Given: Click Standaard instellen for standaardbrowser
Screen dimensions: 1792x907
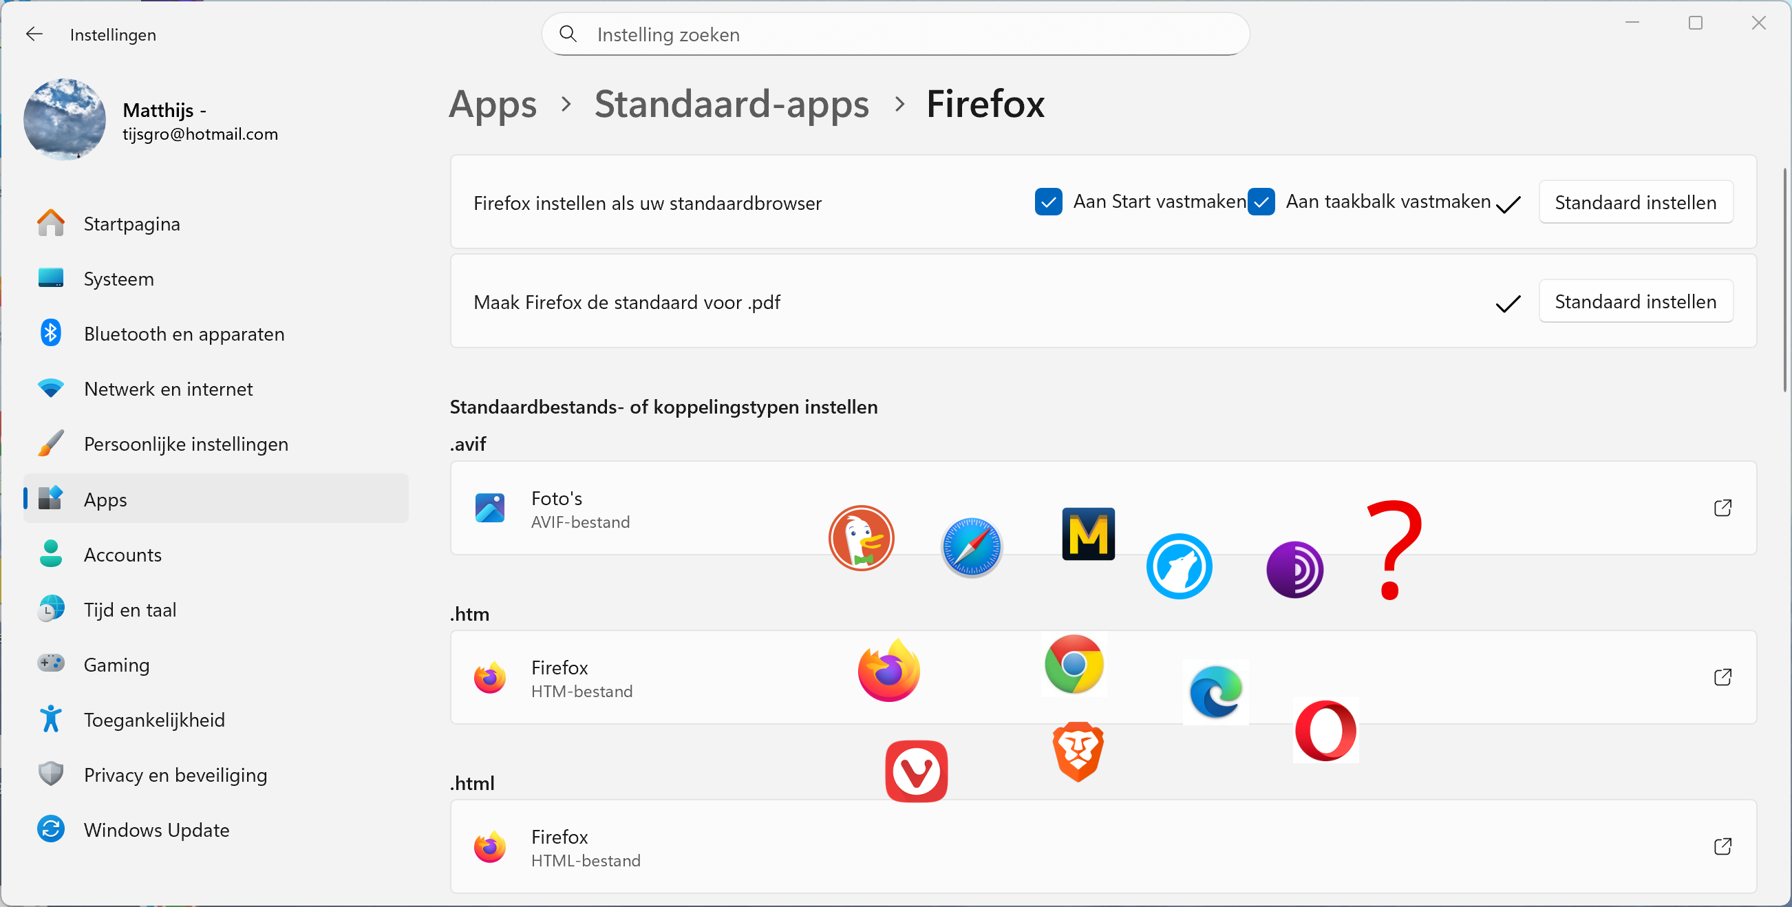Looking at the screenshot, I should tap(1635, 202).
